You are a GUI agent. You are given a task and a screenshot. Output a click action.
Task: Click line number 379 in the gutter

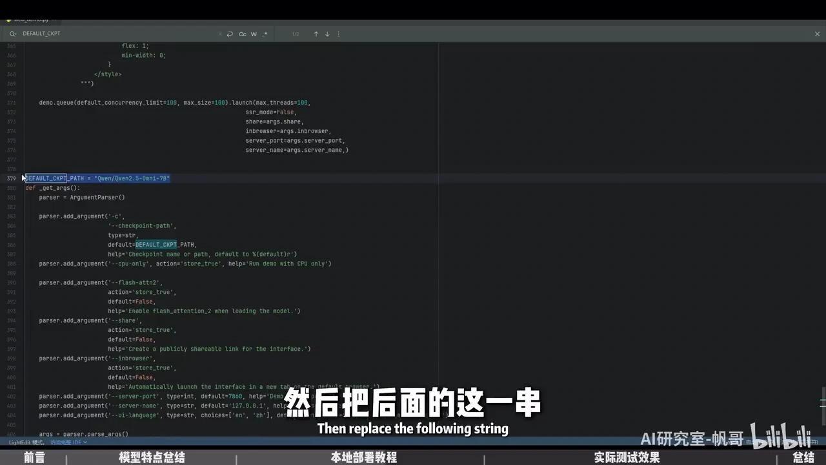point(12,178)
